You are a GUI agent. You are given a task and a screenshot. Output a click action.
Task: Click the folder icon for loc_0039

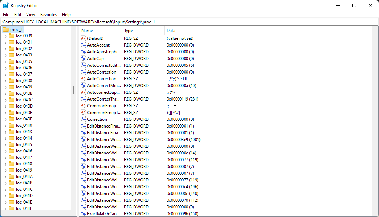pos(11,36)
